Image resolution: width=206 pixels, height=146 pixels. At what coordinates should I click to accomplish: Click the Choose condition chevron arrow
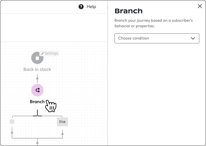coord(193,38)
